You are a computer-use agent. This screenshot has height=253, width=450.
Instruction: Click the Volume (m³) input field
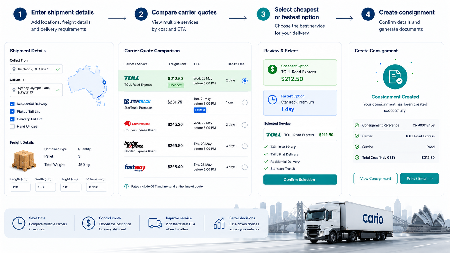97,187
